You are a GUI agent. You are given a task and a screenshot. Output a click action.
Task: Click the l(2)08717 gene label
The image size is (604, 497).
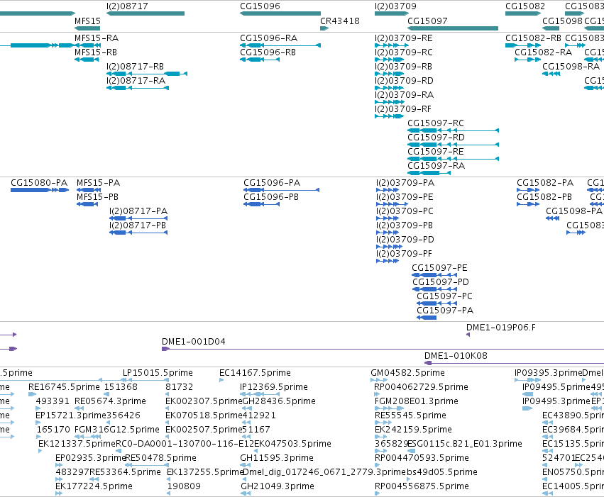(x=127, y=6)
